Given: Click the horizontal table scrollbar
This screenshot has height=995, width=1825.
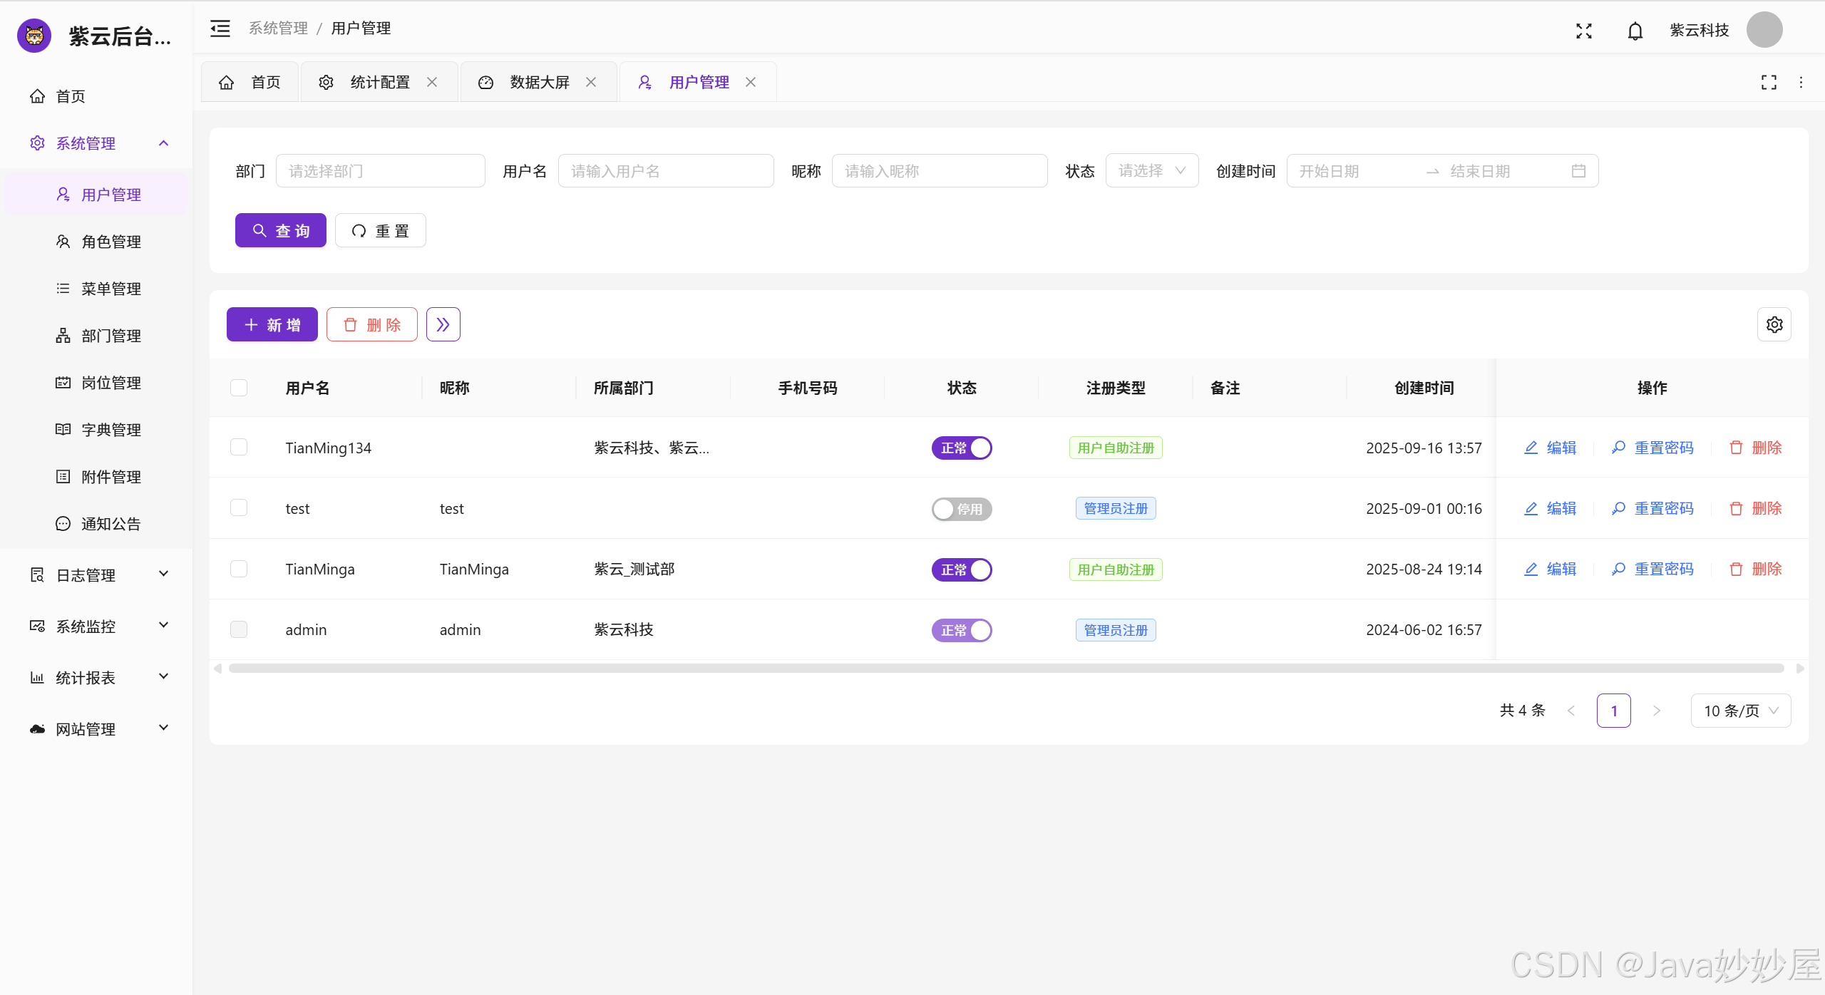Looking at the screenshot, I should (1006, 668).
